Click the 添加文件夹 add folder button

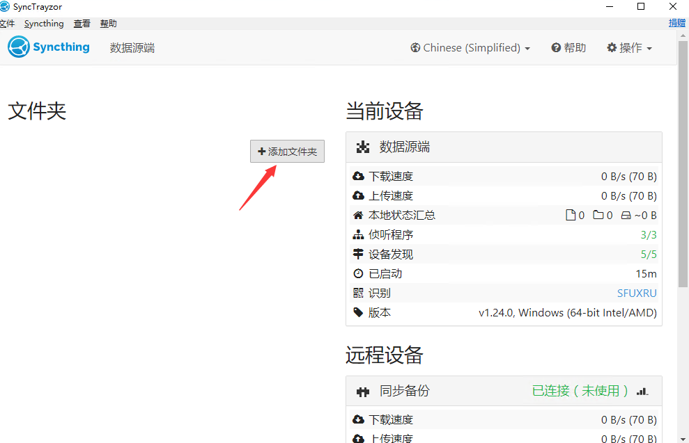tap(287, 152)
